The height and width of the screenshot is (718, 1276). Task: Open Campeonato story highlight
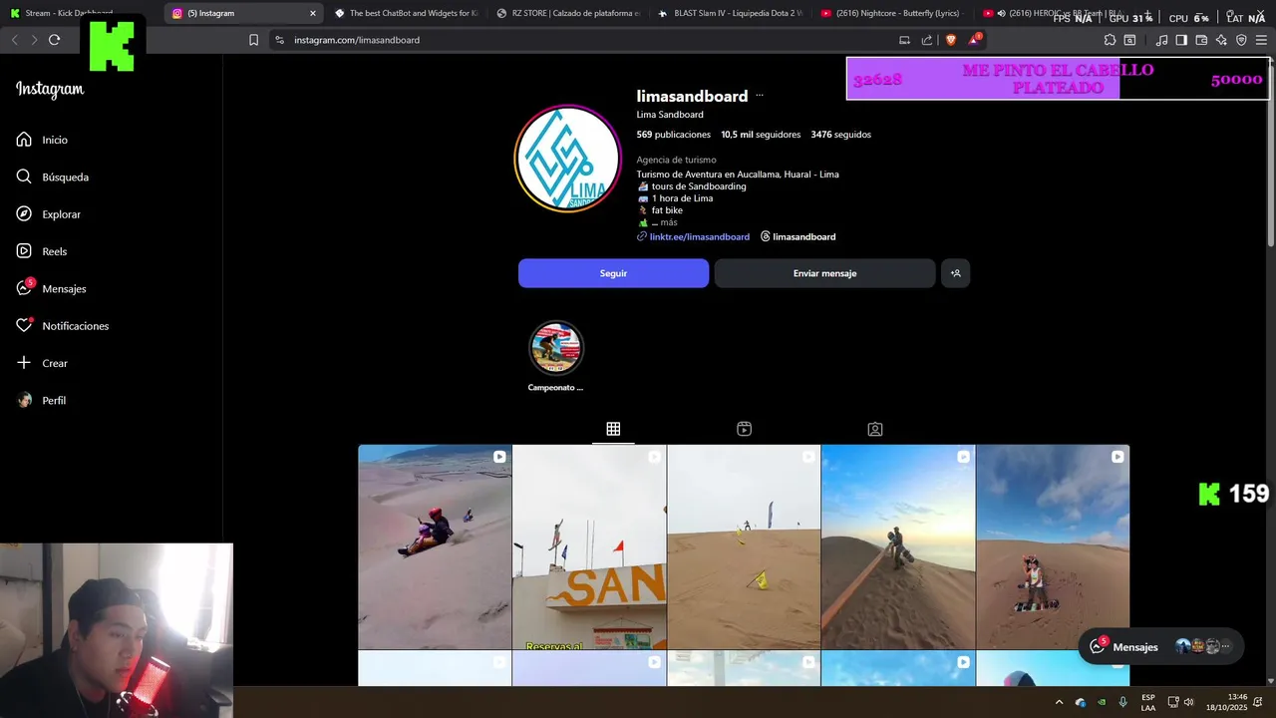[x=555, y=348]
